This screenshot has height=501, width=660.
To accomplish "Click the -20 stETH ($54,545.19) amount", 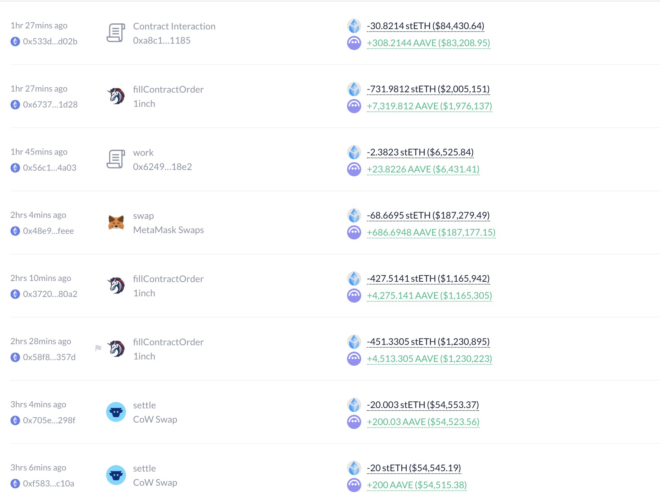I will pyautogui.click(x=414, y=468).
